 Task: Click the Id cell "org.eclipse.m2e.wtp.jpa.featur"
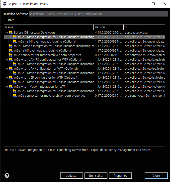(145, 69)
